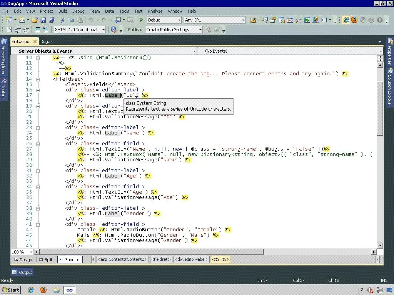Screen dimensions: 394x295
Task: Click the Find in Files icon
Action: [253, 20]
